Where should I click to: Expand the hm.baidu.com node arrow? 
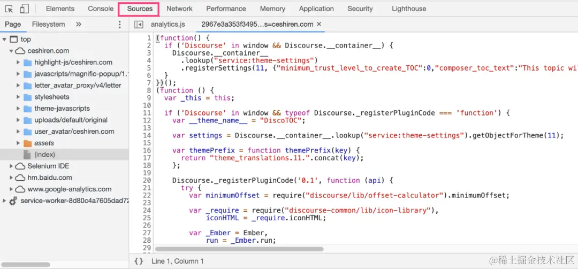[11, 178]
